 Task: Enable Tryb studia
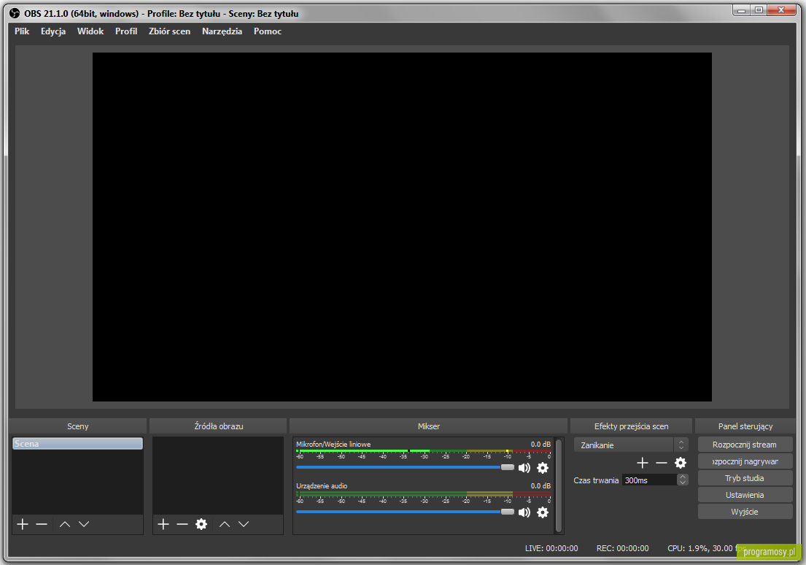pyautogui.click(x=745, y=478)
